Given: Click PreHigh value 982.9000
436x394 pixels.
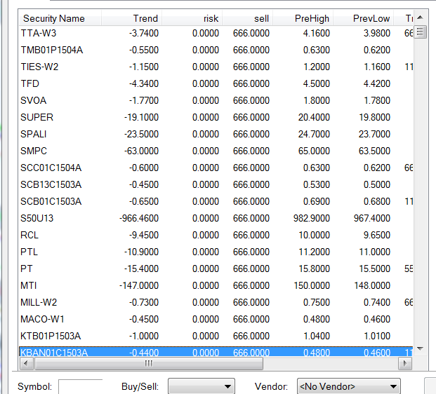Looking at the screenshot, I should pyautogui.click(x=312, y=218).
